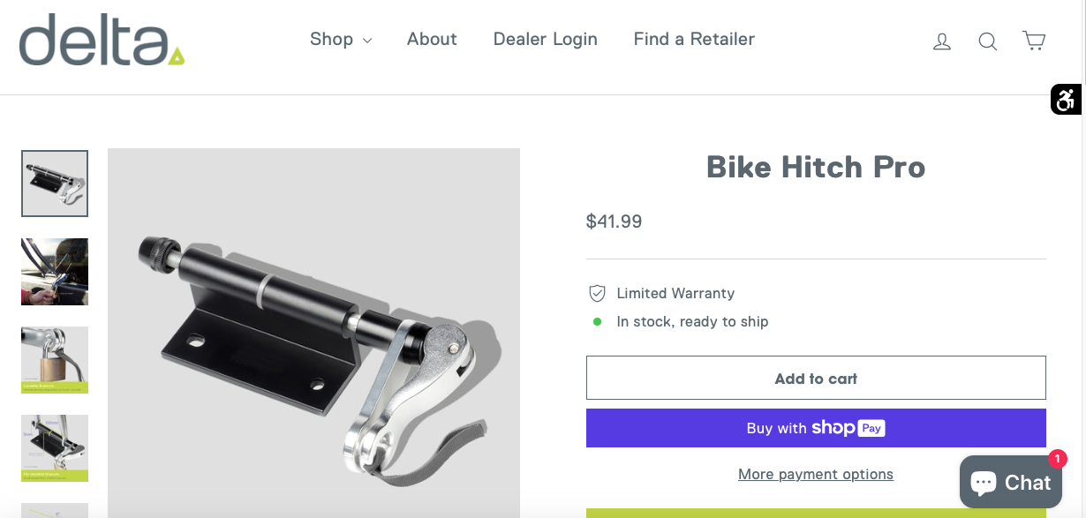
Task: Open the shopping cart icon
Action: (1034, 41)
